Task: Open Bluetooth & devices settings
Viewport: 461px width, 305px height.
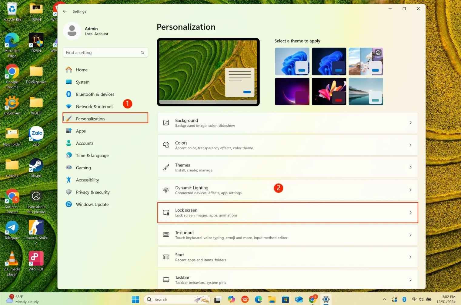Action: (95, 94)
